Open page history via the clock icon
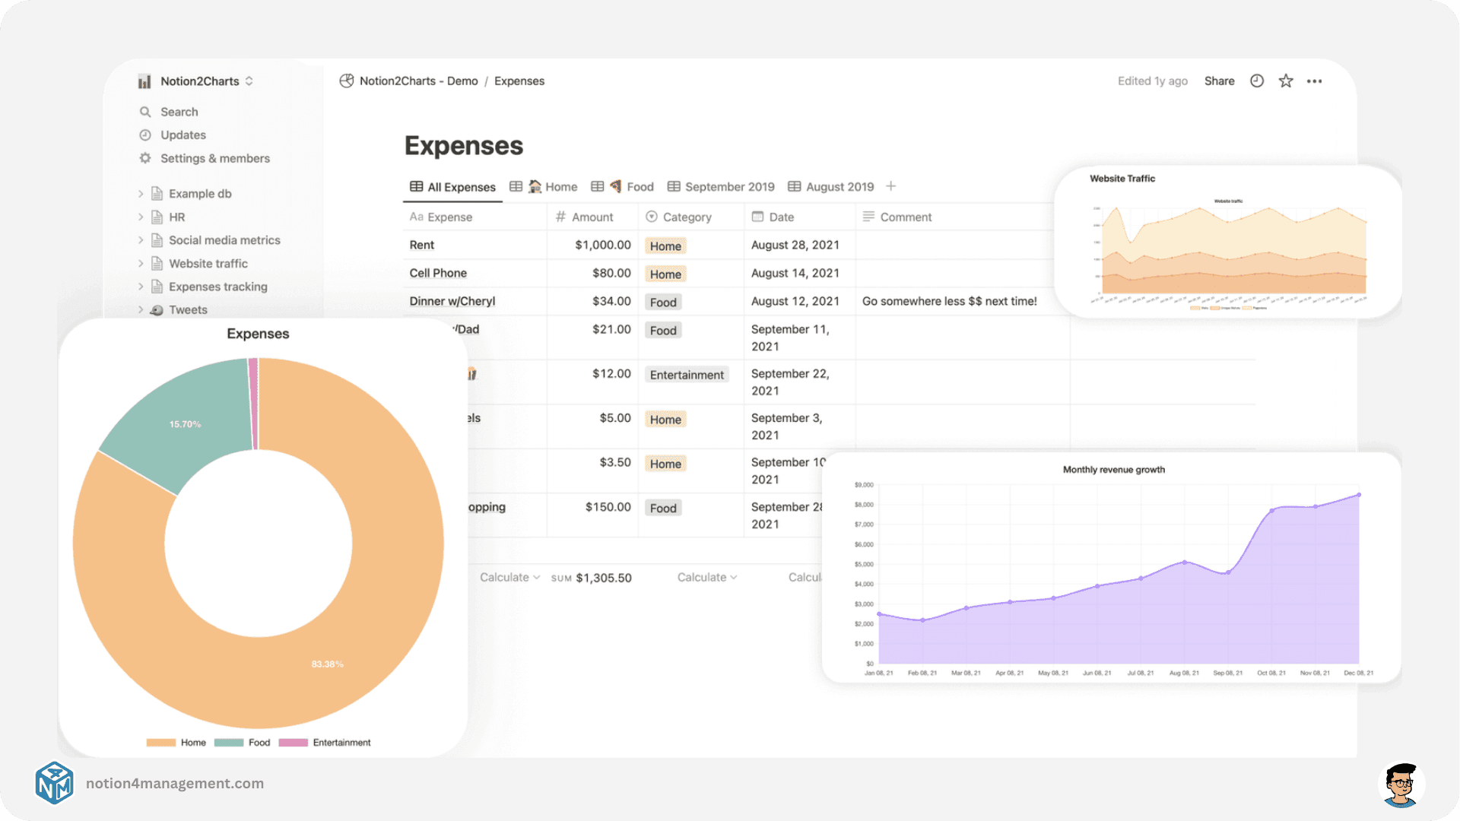1460x821 pixels. (x=1256, y=81)
